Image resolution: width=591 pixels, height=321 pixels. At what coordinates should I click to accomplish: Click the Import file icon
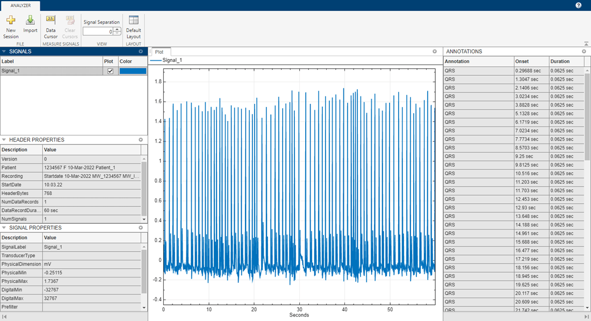(30, 23)
